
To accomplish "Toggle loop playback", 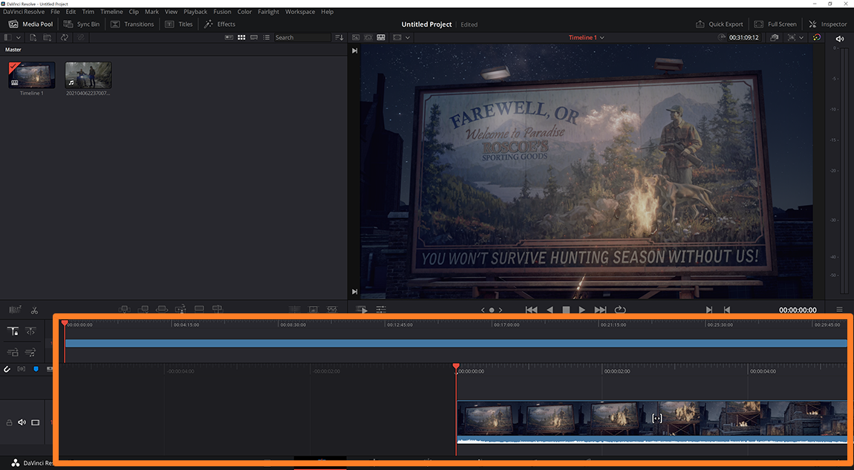I will point(620,310).
